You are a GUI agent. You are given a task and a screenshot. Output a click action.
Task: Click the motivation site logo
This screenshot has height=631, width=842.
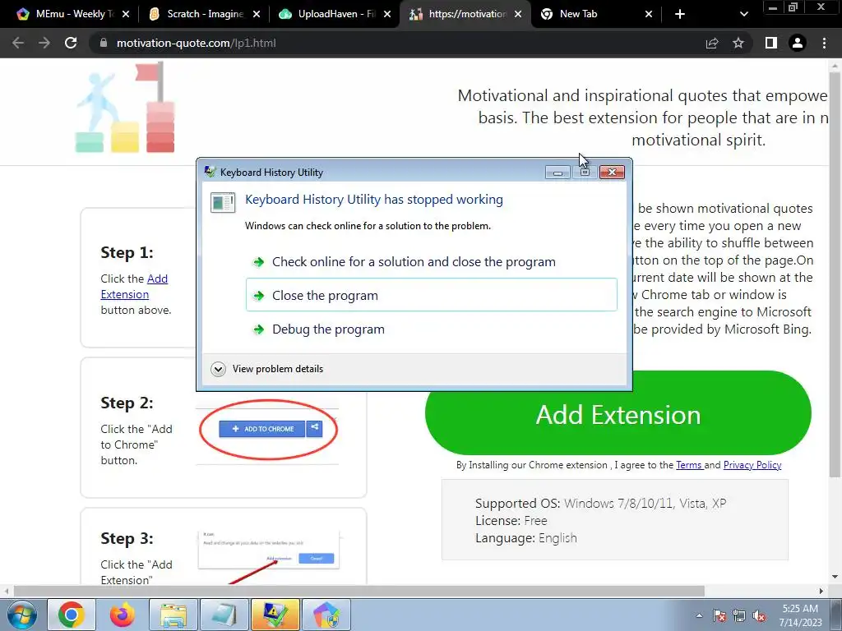126,108
